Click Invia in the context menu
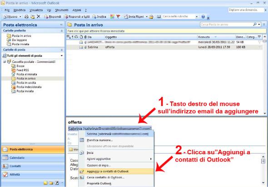Screen dimensions: 268x187 [x=116, y=153]
